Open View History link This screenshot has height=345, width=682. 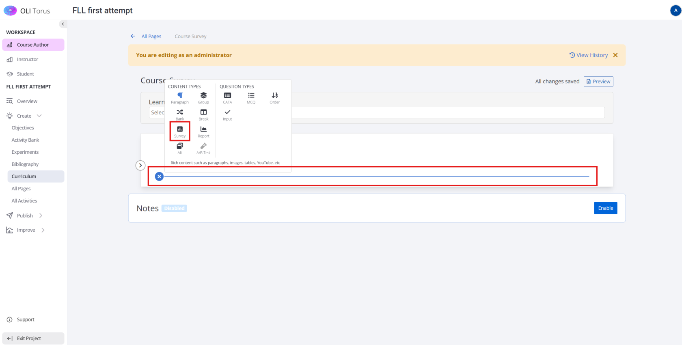[x=589, y=55]
